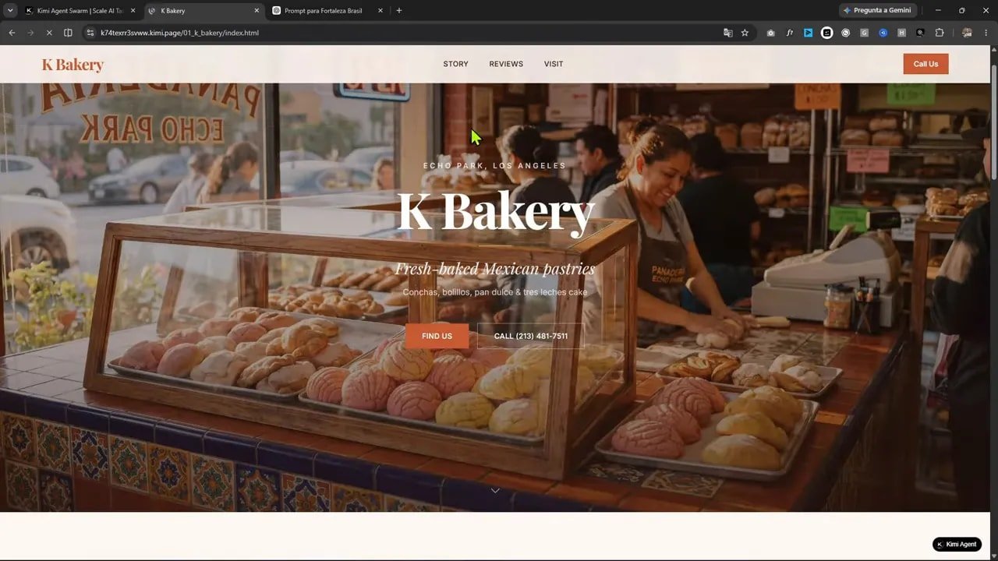998x561 pixels.
Task: Click the Fresh-baked Mexican pastries tagline
Action: [494, 269]
